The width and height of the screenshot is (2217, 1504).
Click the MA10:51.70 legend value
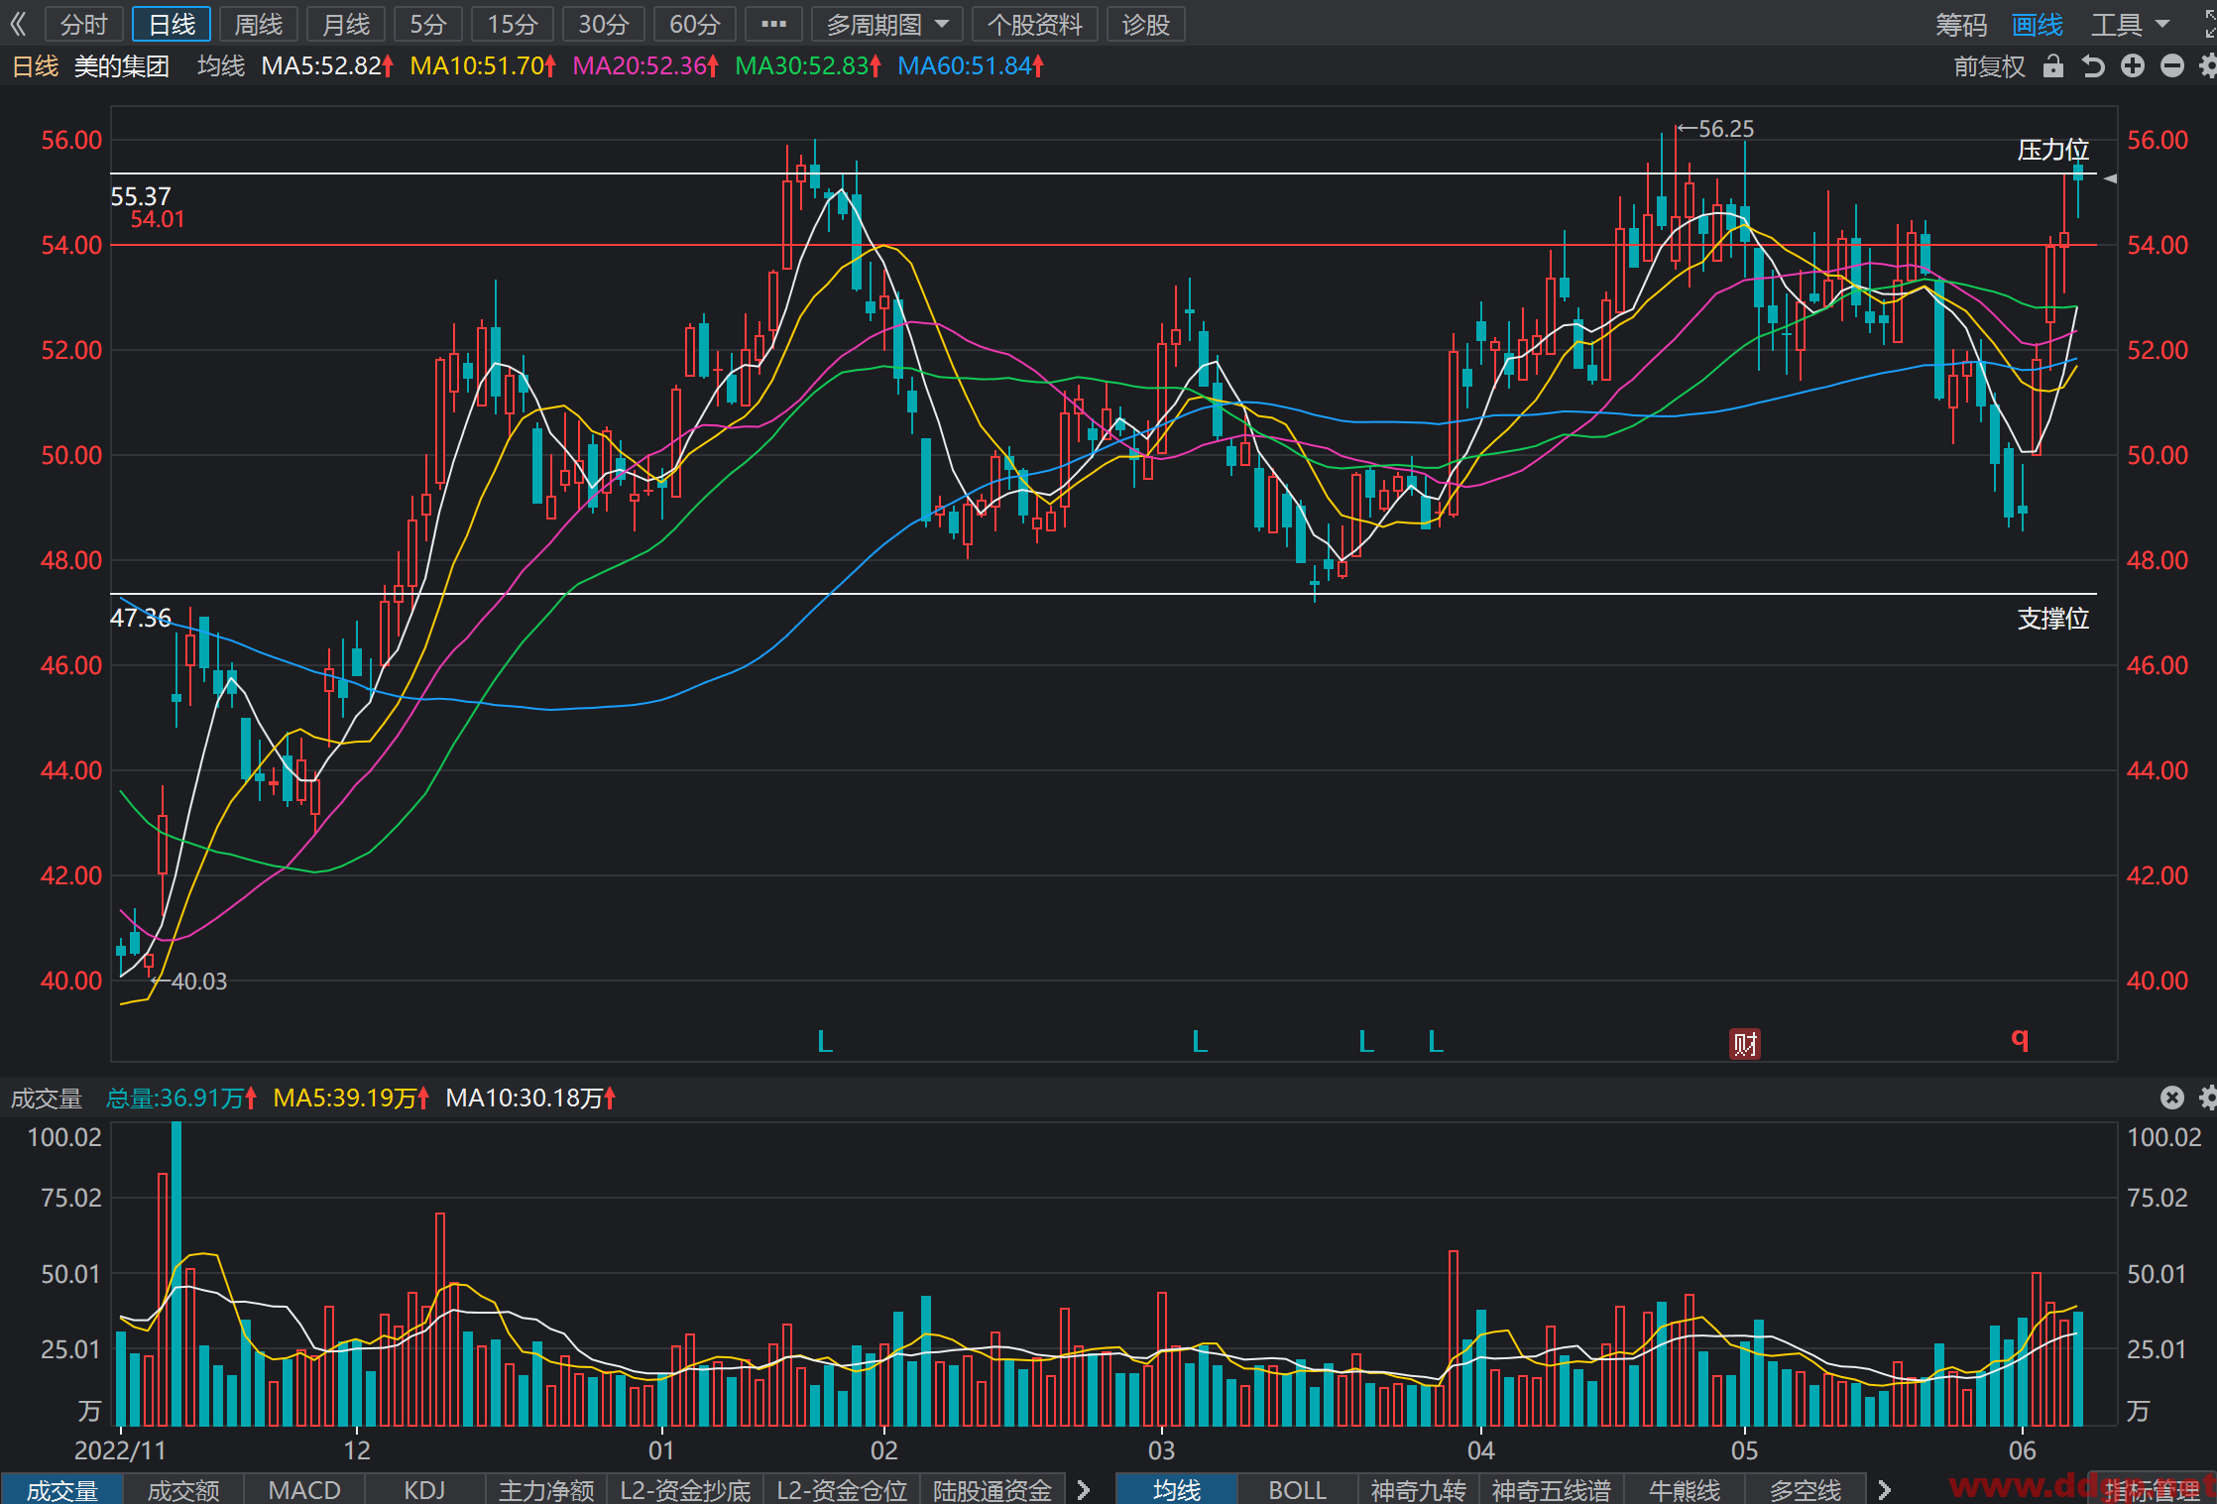point(483,66)
